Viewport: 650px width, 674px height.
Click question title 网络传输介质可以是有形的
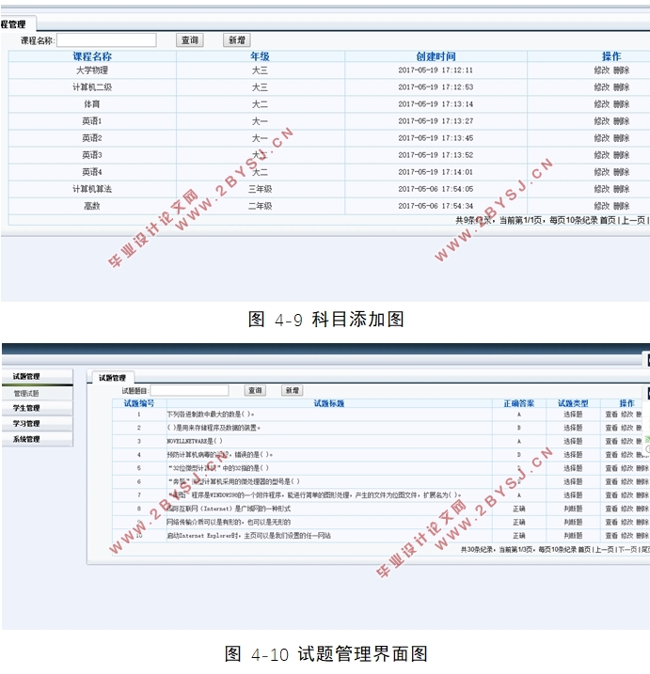(229, 523)
